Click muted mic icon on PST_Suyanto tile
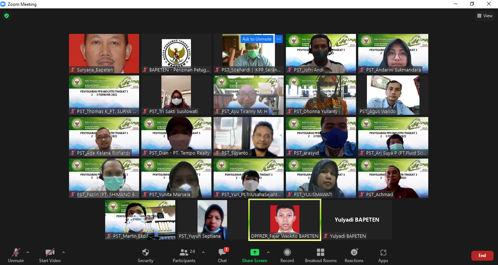This screenshot has height=265, width=498. coord(218,153)
